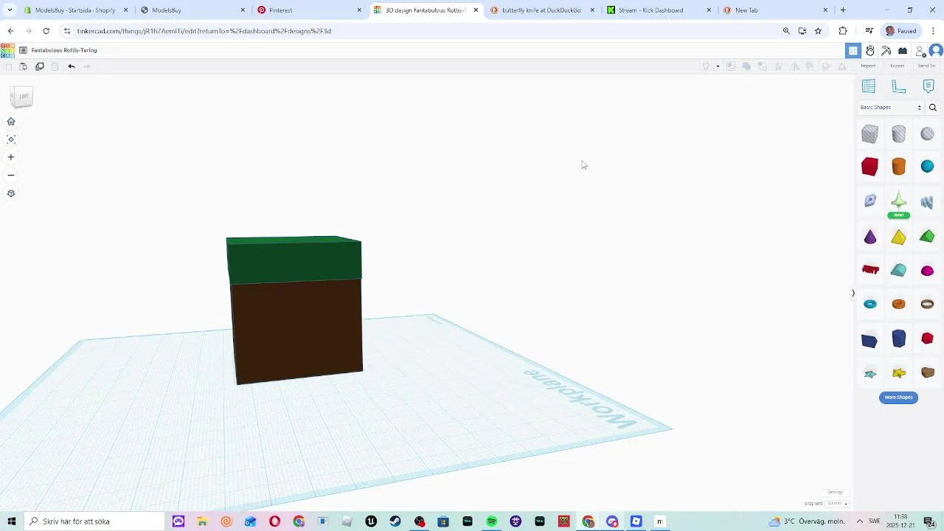Screen dimensions: 944x531
Task: Open the Snap grid dropdown
Action: [837, 504]
